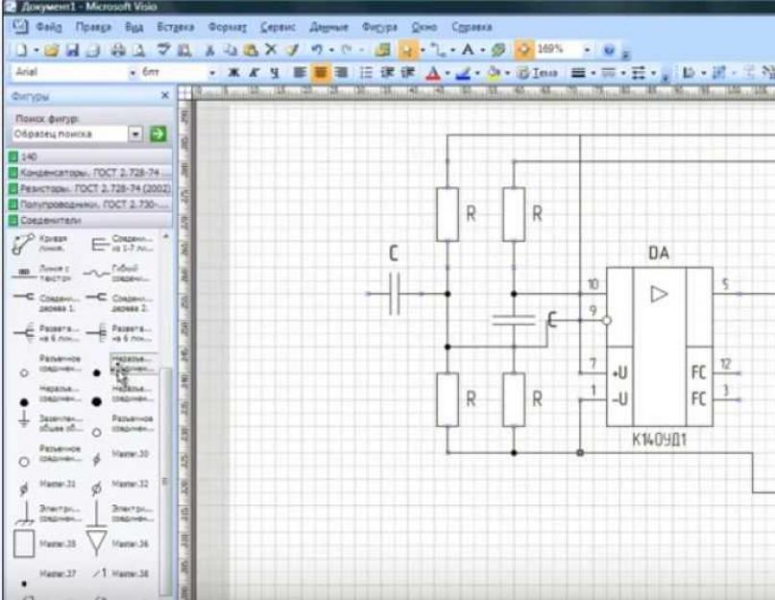
Task: Click the fill color bucket icon
Action: point(493,73)
